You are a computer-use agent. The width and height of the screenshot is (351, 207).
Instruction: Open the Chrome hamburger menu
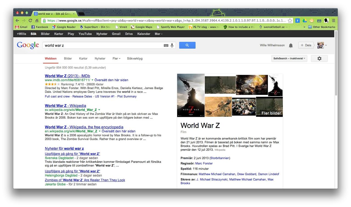[333, 21]
